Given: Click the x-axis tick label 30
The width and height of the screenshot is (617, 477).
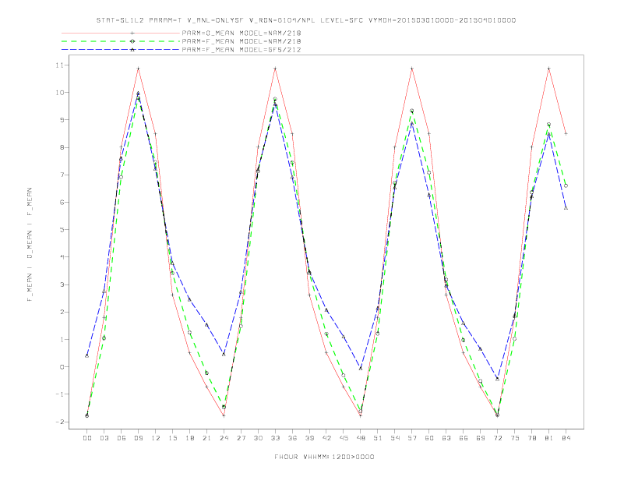Looking at the screenshot, I should tap(258, 438).
